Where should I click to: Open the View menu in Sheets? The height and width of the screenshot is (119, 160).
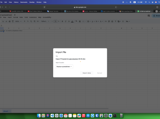[x=5, y=17]
